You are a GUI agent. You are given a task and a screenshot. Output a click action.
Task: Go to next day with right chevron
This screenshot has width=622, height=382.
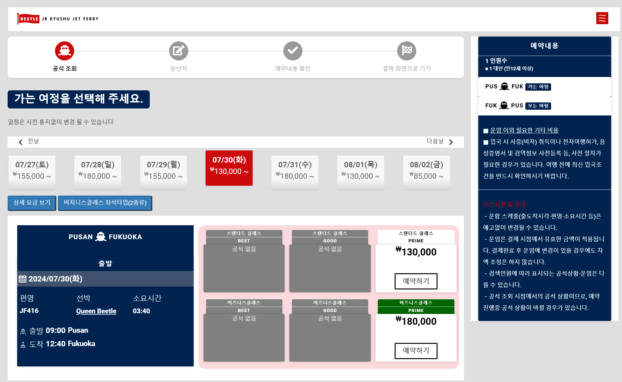click(451, 142)
